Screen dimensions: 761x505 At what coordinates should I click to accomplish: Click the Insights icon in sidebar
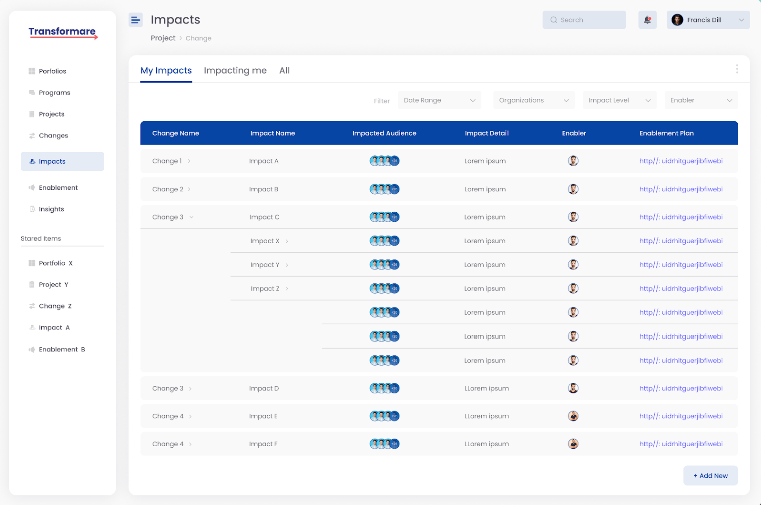[32, 209]
